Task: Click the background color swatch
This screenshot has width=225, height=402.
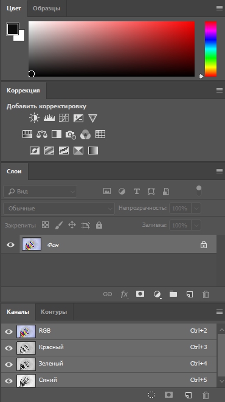Action: pos(21,38)
